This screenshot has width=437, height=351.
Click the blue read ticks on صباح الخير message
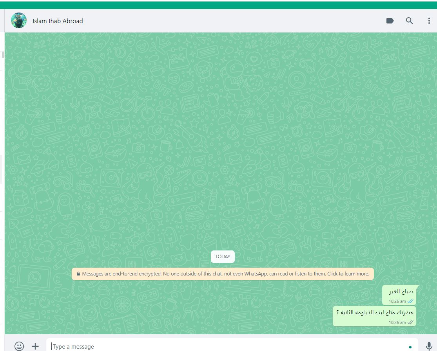410,301
